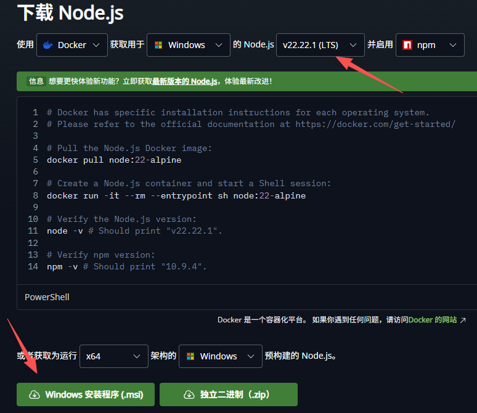Click the comment "# Pull the Node.js Docker image:"
The width and height of the screenshot is (477, 413).
129,148
